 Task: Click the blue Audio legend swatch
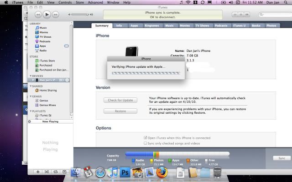pyautogui.click(x=133, y=161)
